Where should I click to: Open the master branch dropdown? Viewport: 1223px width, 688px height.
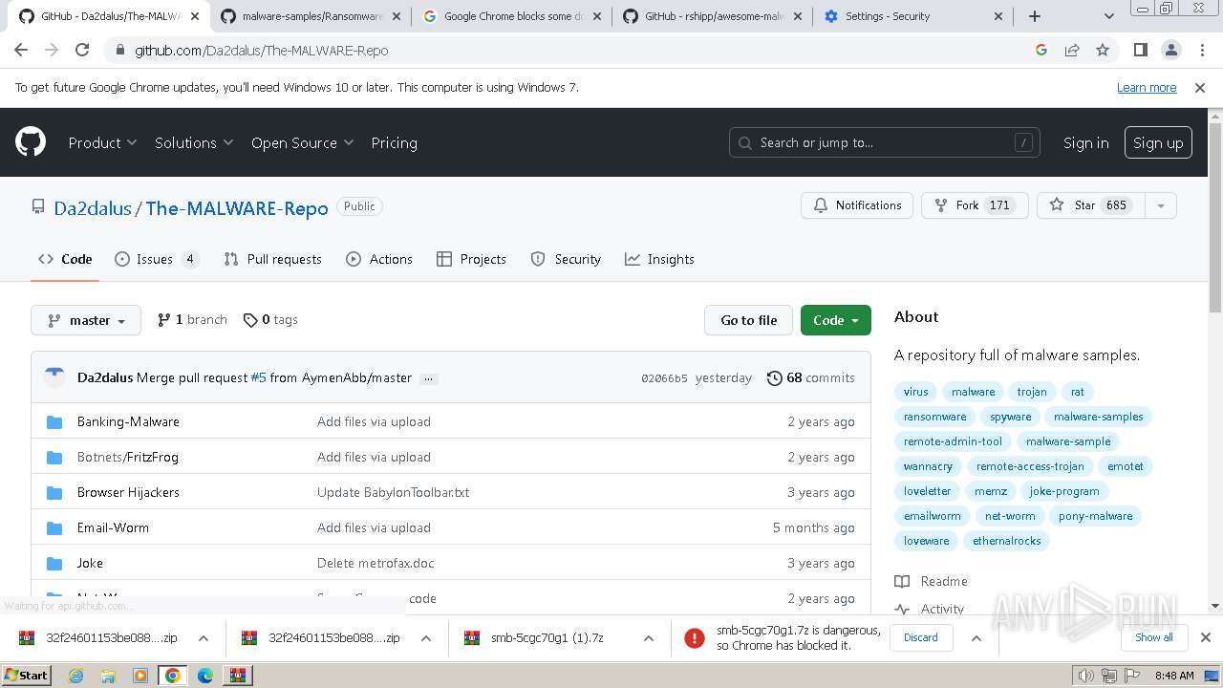[86, 320]
